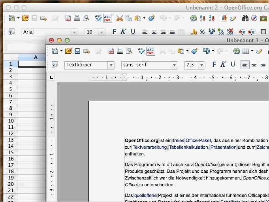
Task: Follow quelloffene link in document
Action: pyautogui.click(x=145, y=196)
